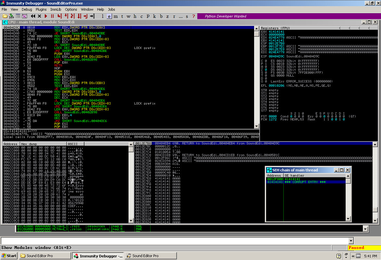Viewport: 381px width, 260px height.
Task: Select the EAX register value 41414141
Action: pos(277,32)
